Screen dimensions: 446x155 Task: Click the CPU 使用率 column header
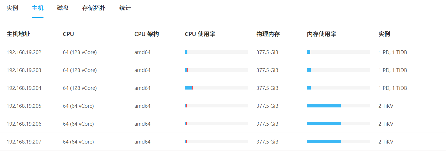(x=200, y=34)
